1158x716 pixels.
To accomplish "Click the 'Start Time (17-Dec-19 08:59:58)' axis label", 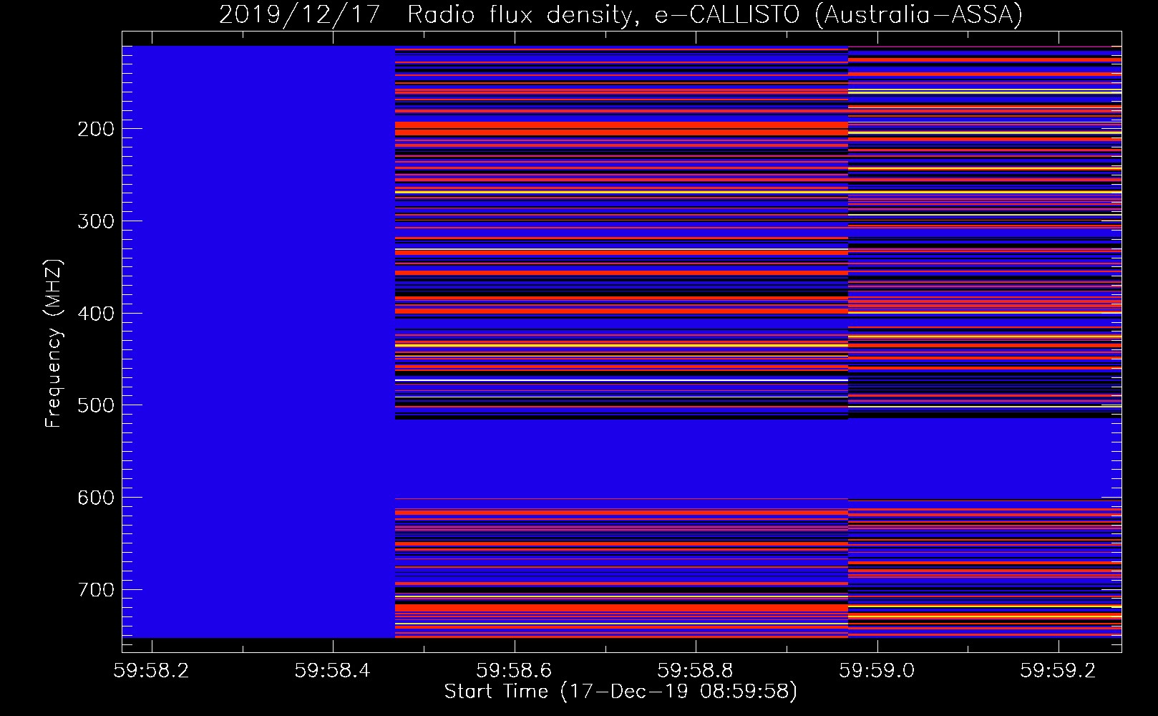I will pos(621,692).
